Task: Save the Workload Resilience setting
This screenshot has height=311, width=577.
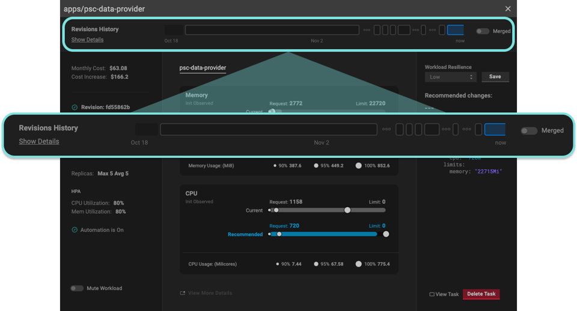Action: pyautogui.click(x=495, y=76)
